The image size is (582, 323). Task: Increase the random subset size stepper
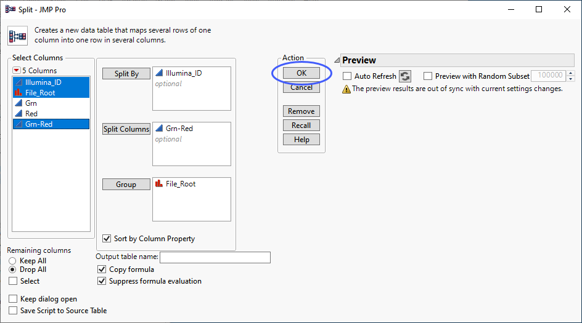point(570,73)
